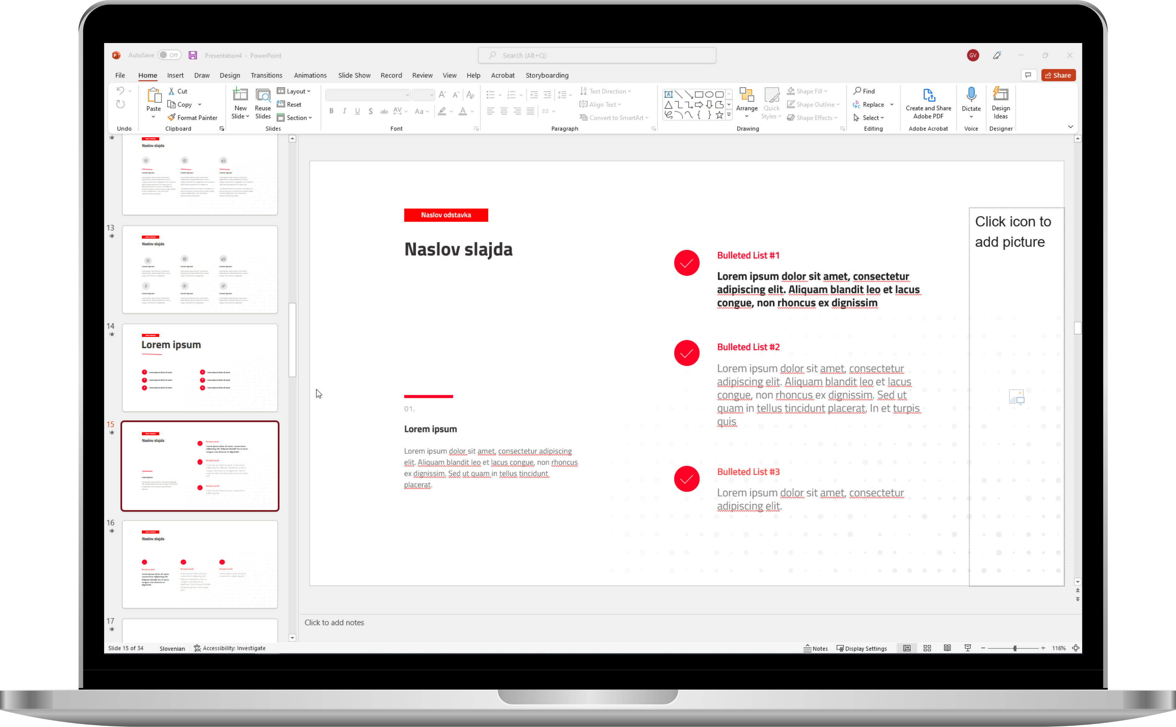Image resolution: width=1176 pixels, height=727 pixels.
Task: Open the File menu
Action: click(x=120, y=75)
